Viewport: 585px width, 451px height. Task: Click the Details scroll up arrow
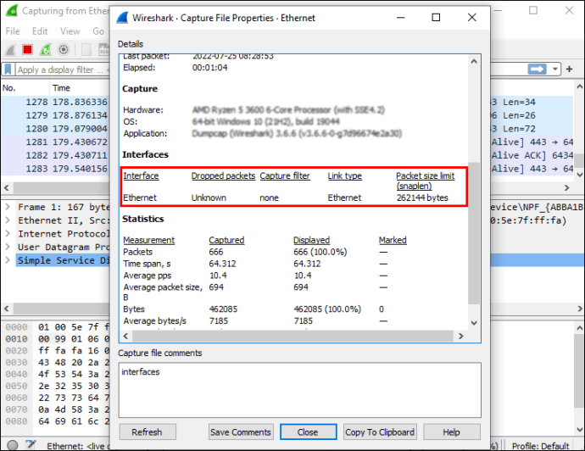pos(474,62)
